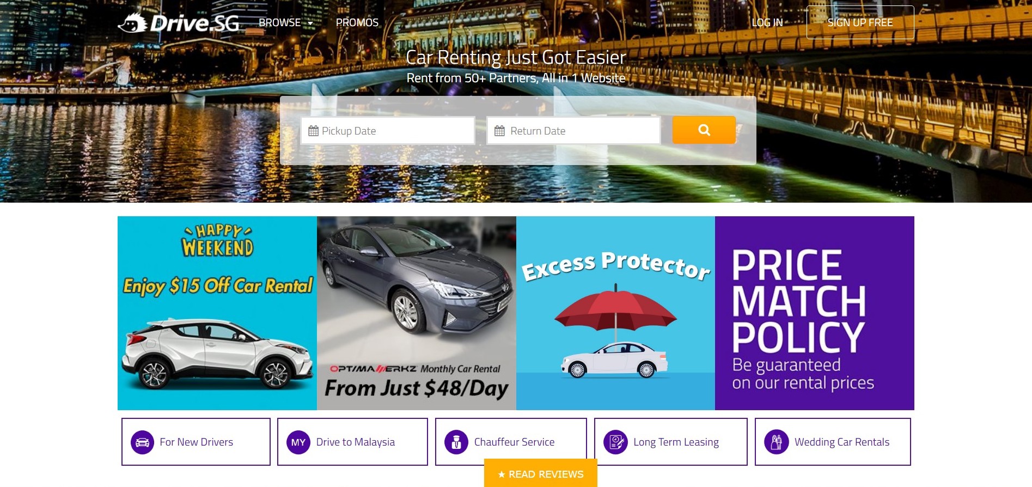Click the calendar icon in Return Date
This screenshot has width=1032, height=487.
pos(499,131)
